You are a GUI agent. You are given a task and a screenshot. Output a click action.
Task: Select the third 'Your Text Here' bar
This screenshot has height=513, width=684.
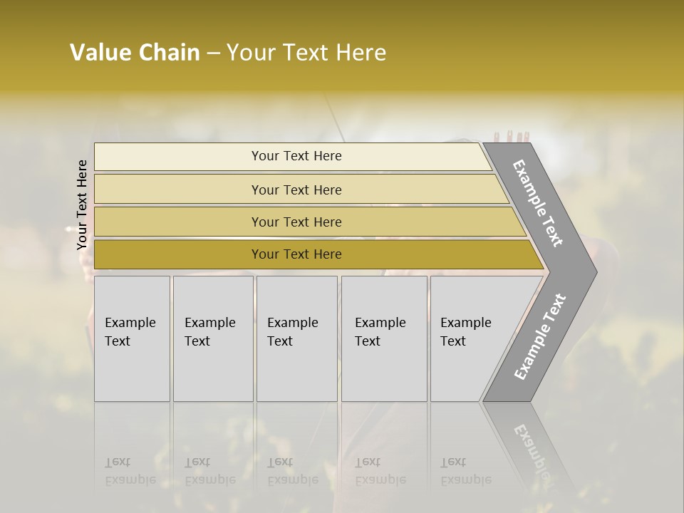coord(296,222)
